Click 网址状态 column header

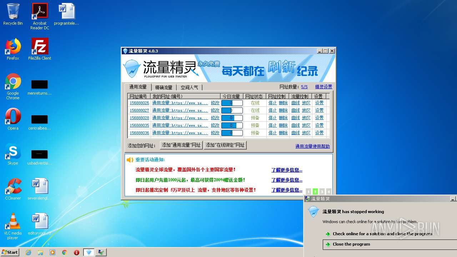(255, 96)
